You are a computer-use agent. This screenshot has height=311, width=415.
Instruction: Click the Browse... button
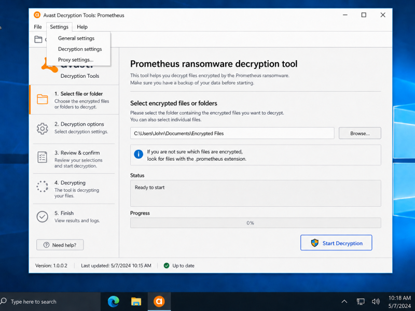[x=359, y=133]
